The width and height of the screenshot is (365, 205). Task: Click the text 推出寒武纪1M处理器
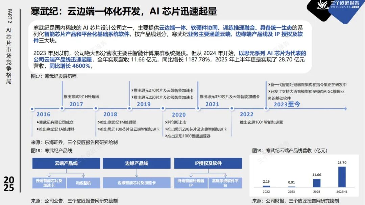click(x=118, y=122)
